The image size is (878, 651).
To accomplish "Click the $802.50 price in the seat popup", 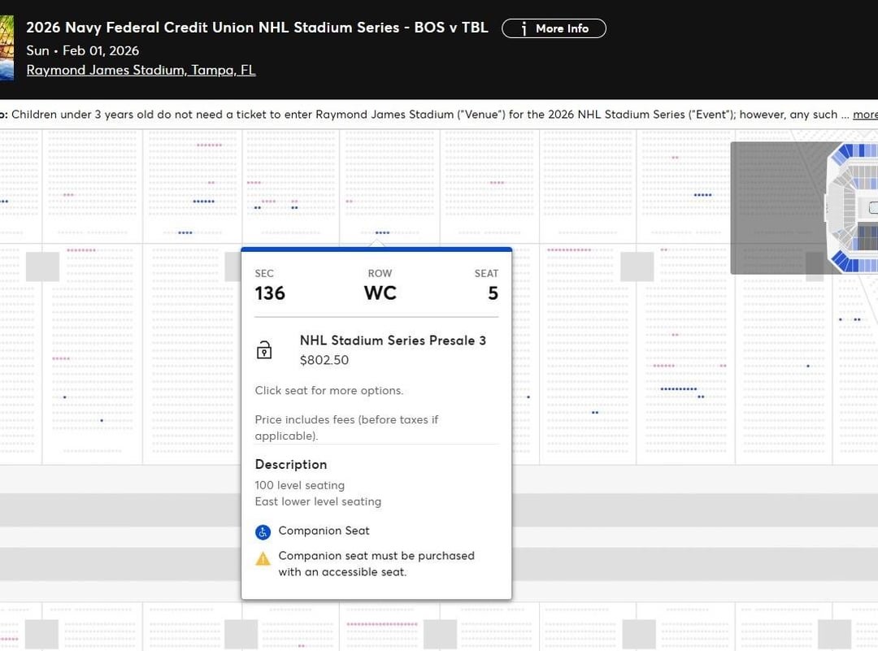I will [324, 360].
